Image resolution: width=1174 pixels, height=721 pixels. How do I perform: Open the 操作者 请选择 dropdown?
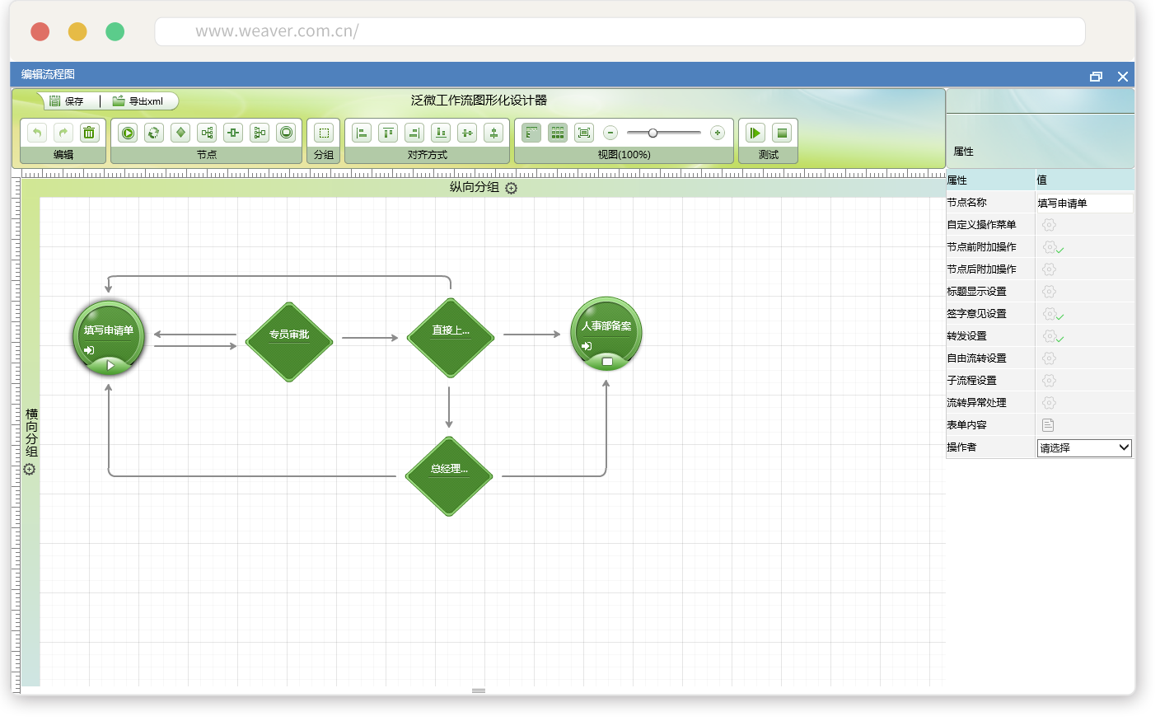pyautogui.click(x=1083, y=447)
